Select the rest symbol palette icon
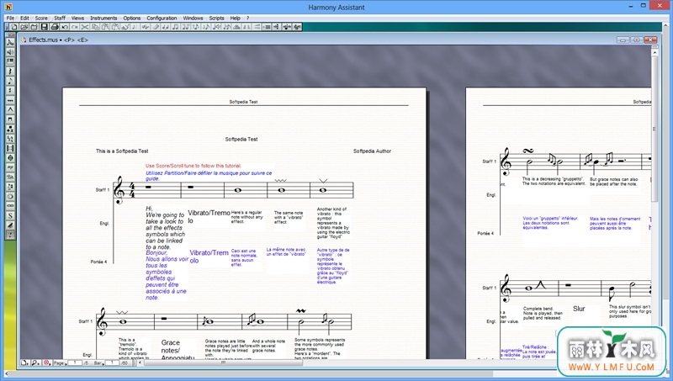Viewport: 673px width, 381px height. (10, 71)
